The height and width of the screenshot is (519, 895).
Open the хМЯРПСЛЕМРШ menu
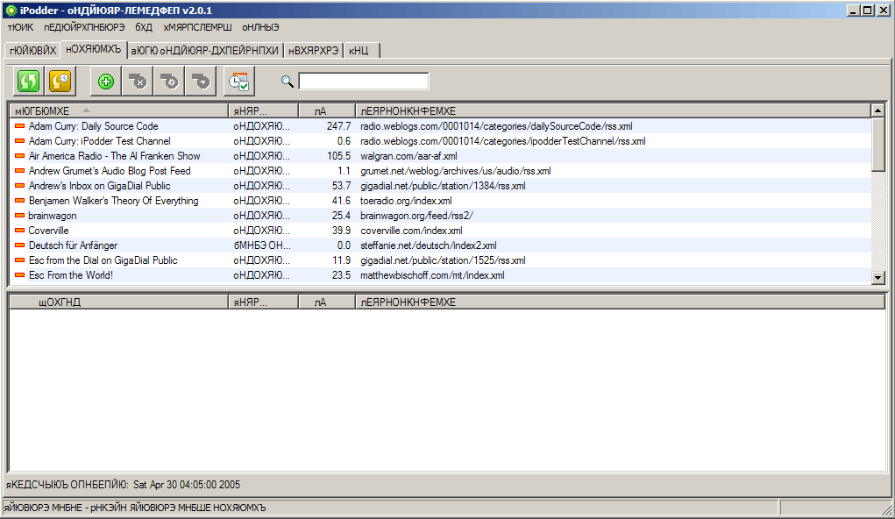[x=197, y=27]
